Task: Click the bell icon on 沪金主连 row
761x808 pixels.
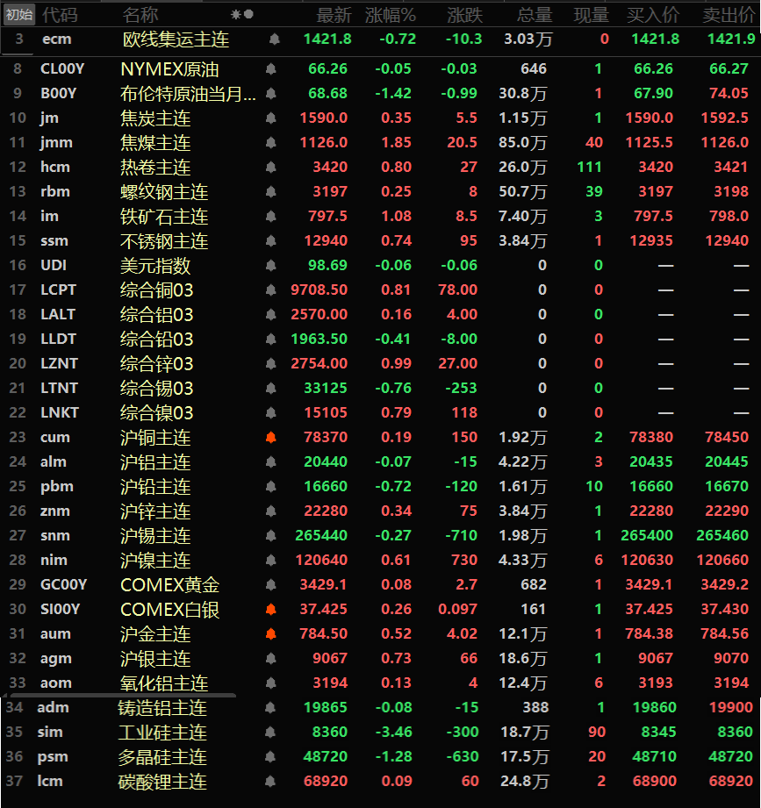Action: 270,633
